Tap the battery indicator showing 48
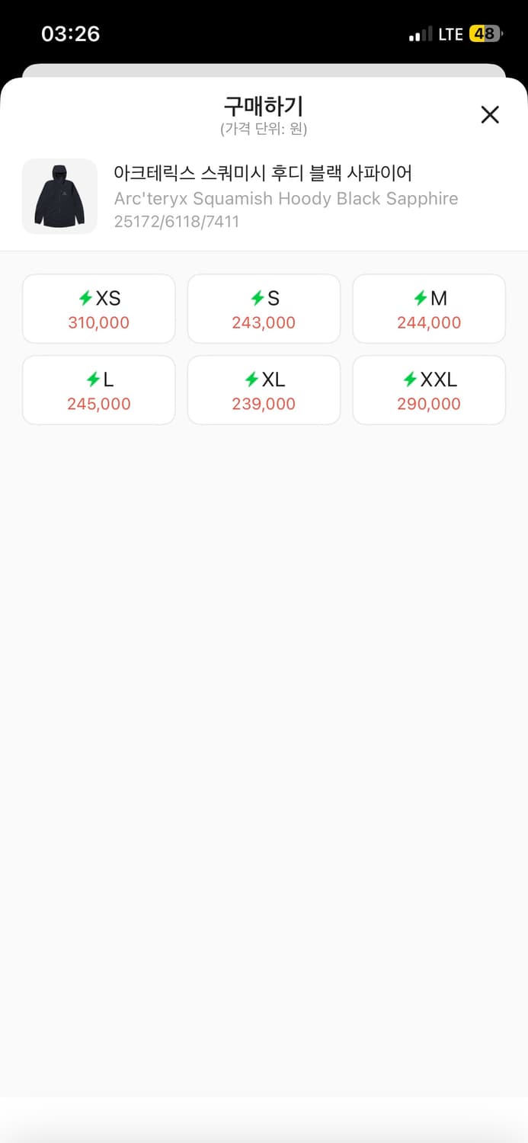Viewport: 528px width, 1143px height. point(485,34)
